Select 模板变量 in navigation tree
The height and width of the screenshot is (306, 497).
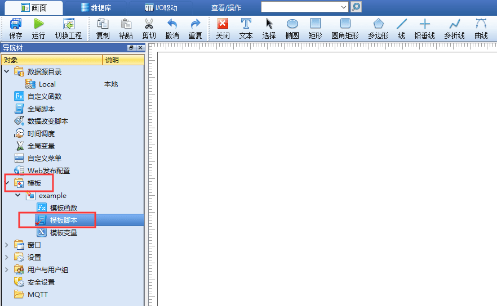(x=64, y=232)
